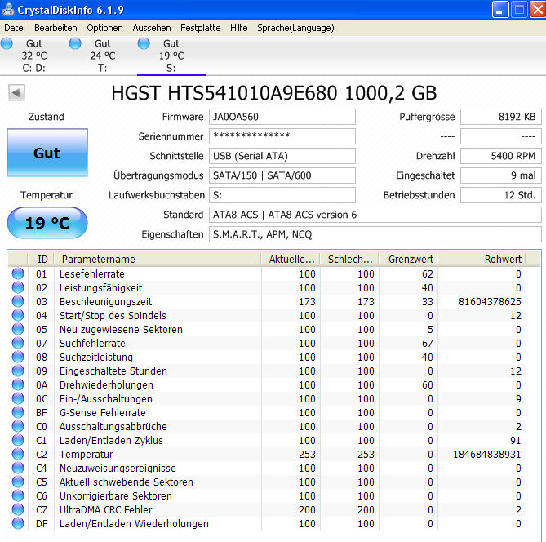The width and height of the screenshot is (546, 542).
Task: Click status orb for Lesefehlerrate row
Action: (18, 273)
